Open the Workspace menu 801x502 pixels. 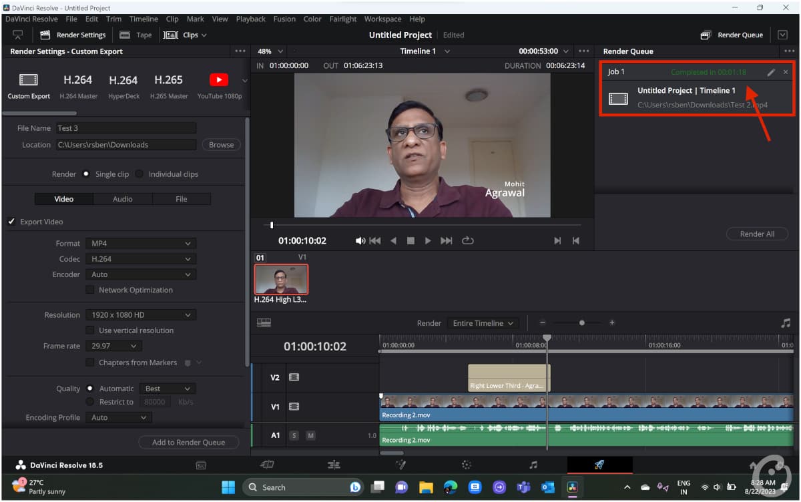click(382, 19)
